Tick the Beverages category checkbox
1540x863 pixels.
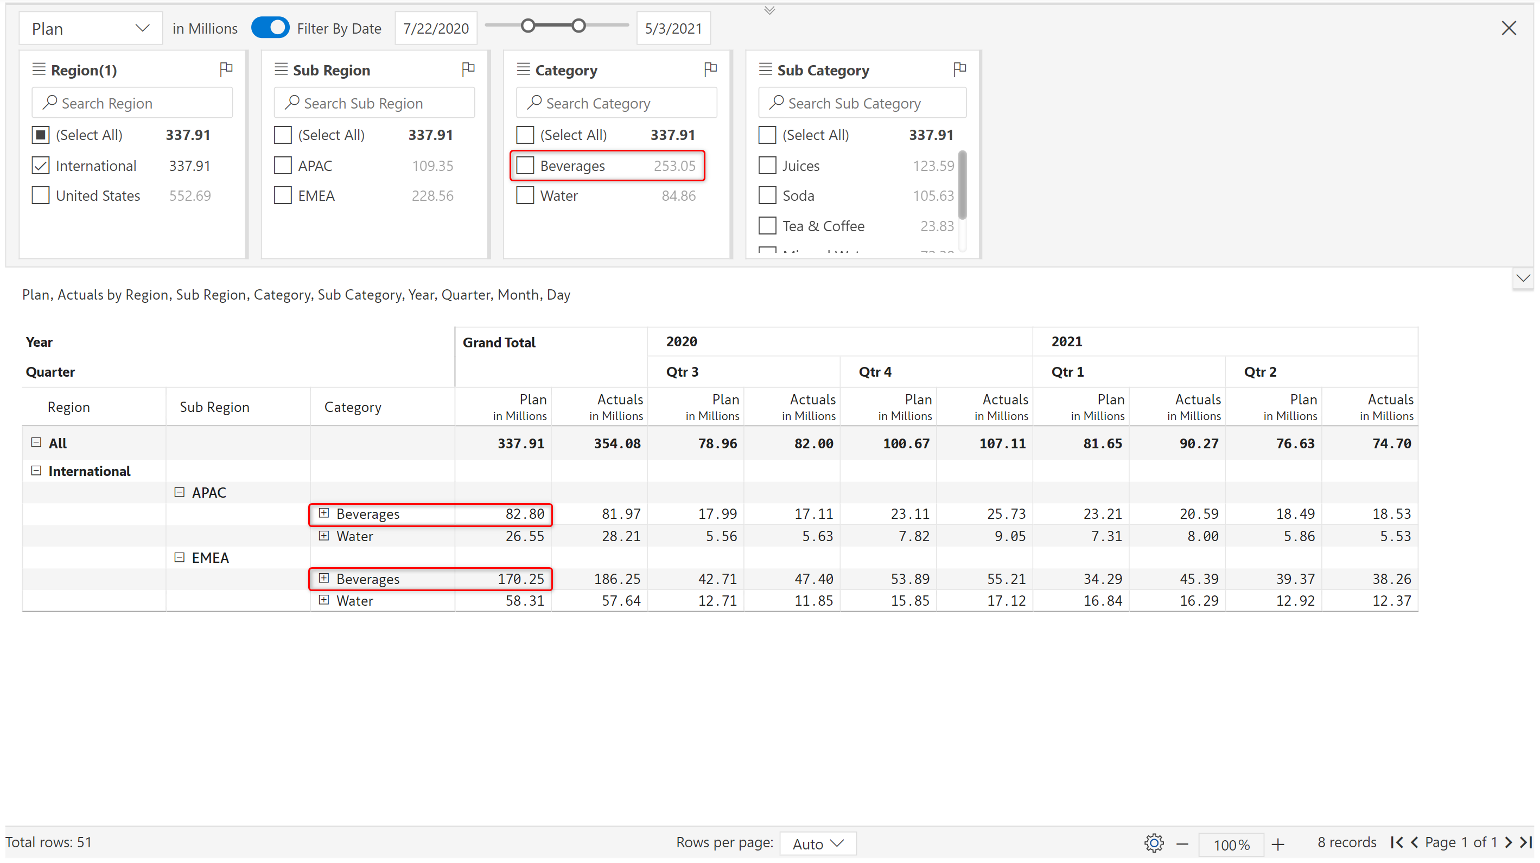[525, 166]
